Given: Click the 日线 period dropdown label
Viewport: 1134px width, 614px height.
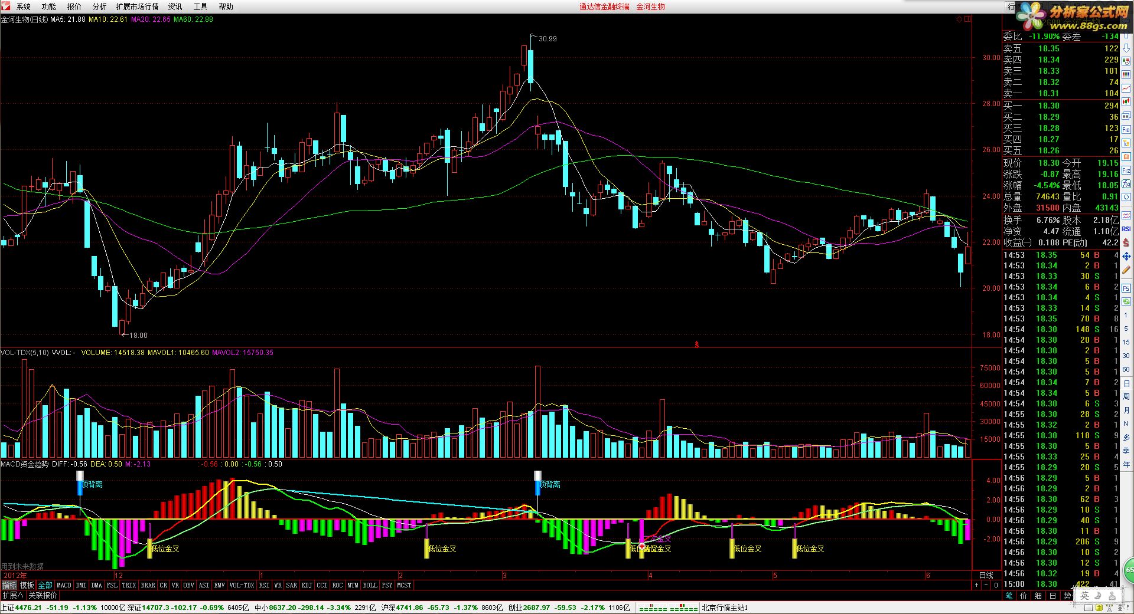Looking at the screenshot, I should pyautogui.click(x=986, y=575).
